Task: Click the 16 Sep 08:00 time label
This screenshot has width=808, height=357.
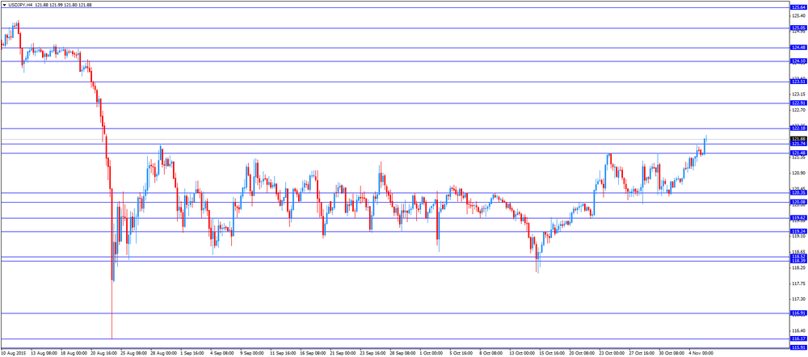Action: click(x=314, y=354)
